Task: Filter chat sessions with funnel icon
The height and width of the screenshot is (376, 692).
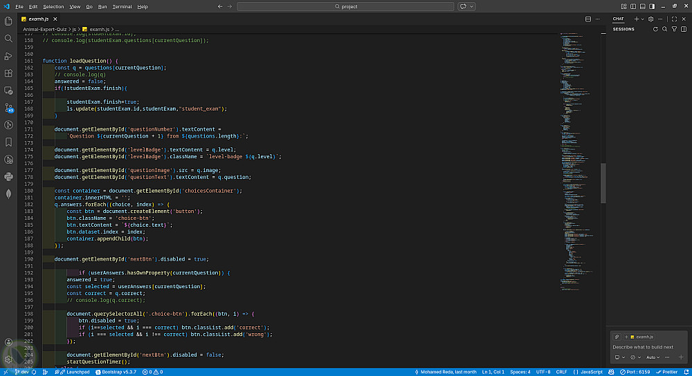Action: coord(674,29)
